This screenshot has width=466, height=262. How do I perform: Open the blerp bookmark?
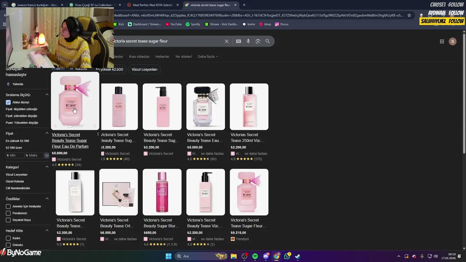pos(265,24)
